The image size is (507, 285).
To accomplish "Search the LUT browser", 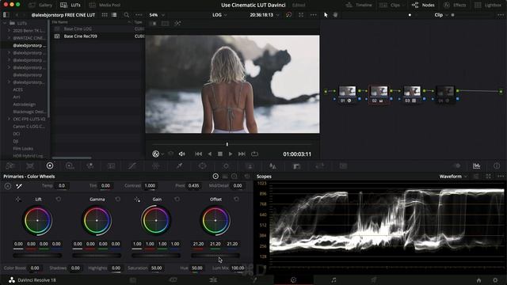I will click(127, 15).
